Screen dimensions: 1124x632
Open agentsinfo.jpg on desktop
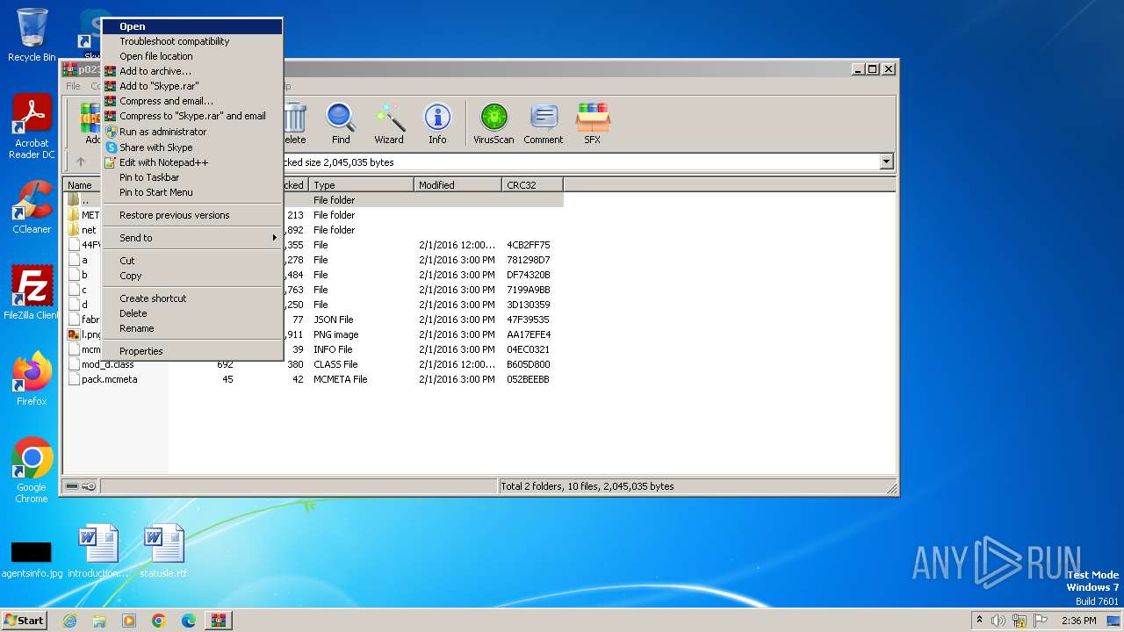pyautogui.click(x=32, y=558)
